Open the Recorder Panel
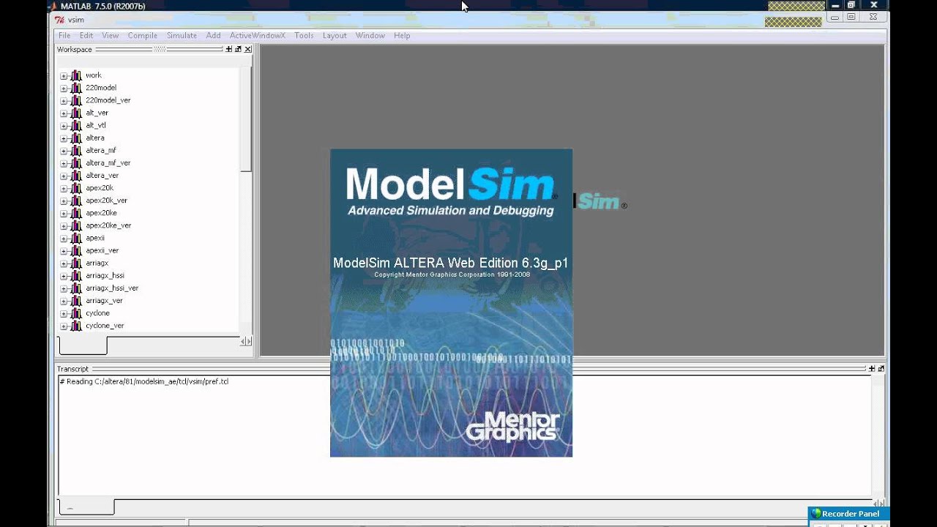The width and height of the screenshot is (937, 527). (849, 514)
